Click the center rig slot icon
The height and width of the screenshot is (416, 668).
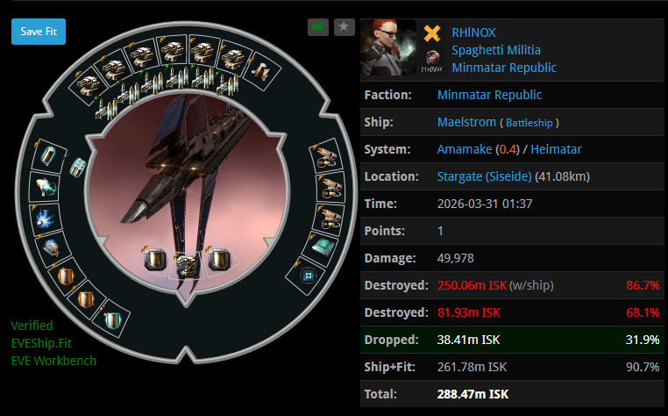[187, 264]
